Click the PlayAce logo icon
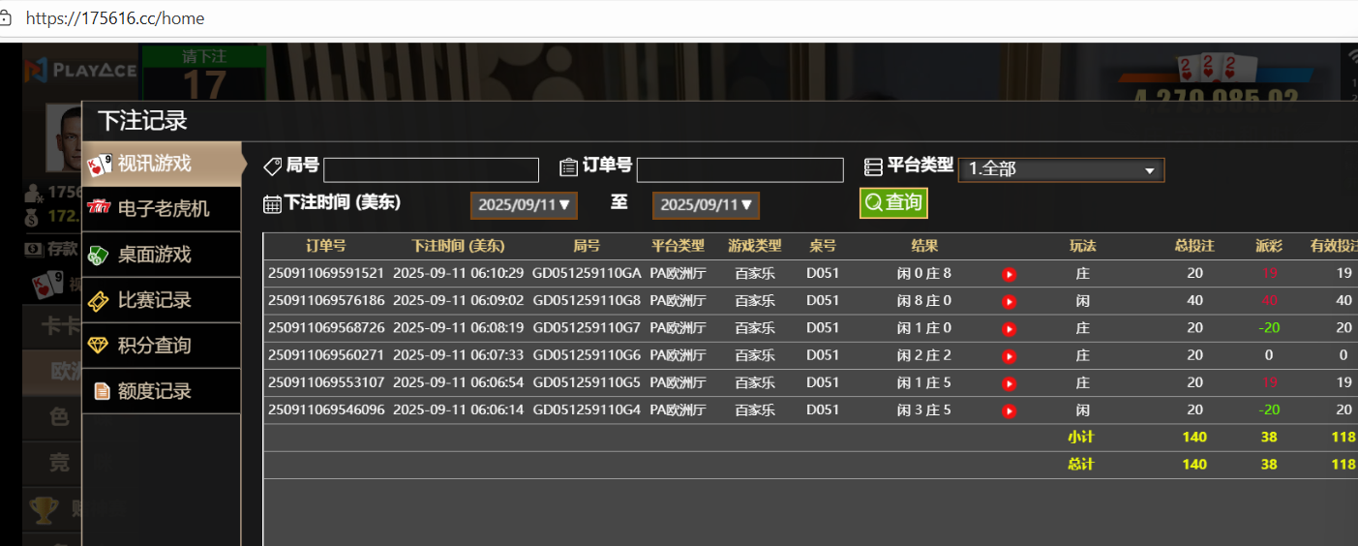This screenshot has width=1358, height=546. [37, 70]
